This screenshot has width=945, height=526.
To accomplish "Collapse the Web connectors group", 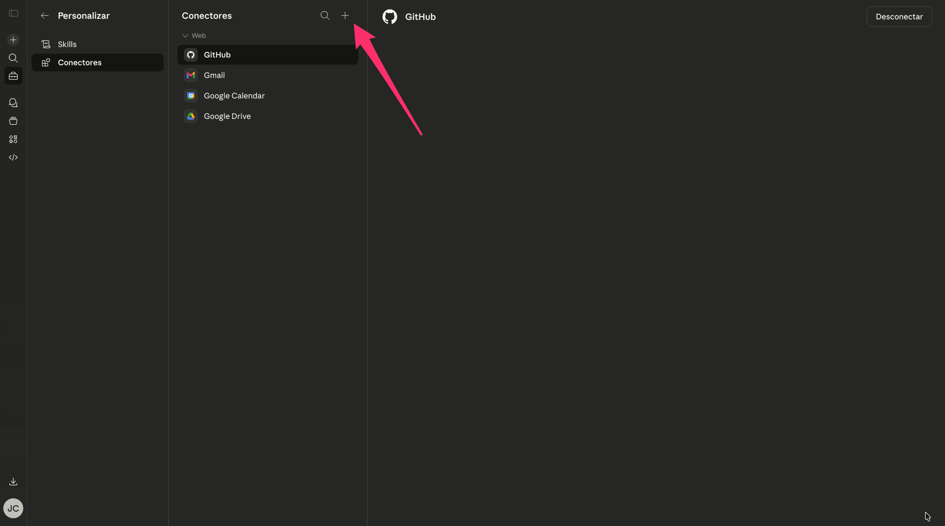I will coord(185,35).
